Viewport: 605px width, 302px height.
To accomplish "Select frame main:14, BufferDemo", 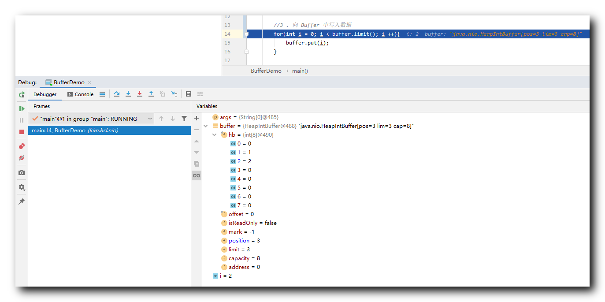I will [109, 130].
